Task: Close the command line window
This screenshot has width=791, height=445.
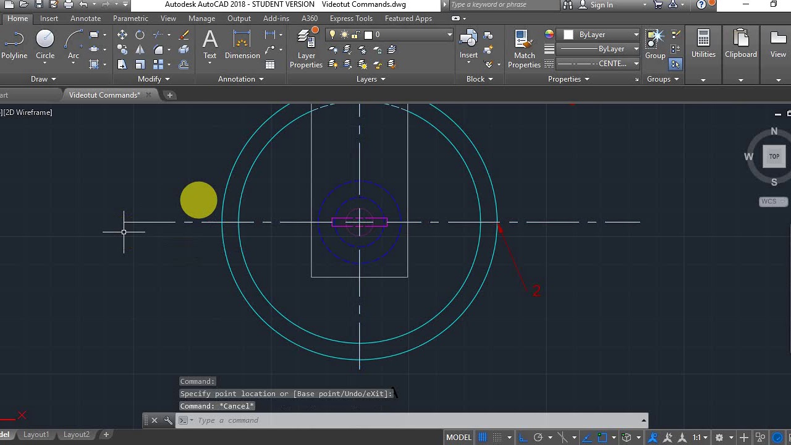Action: click(x=154, y=420)
